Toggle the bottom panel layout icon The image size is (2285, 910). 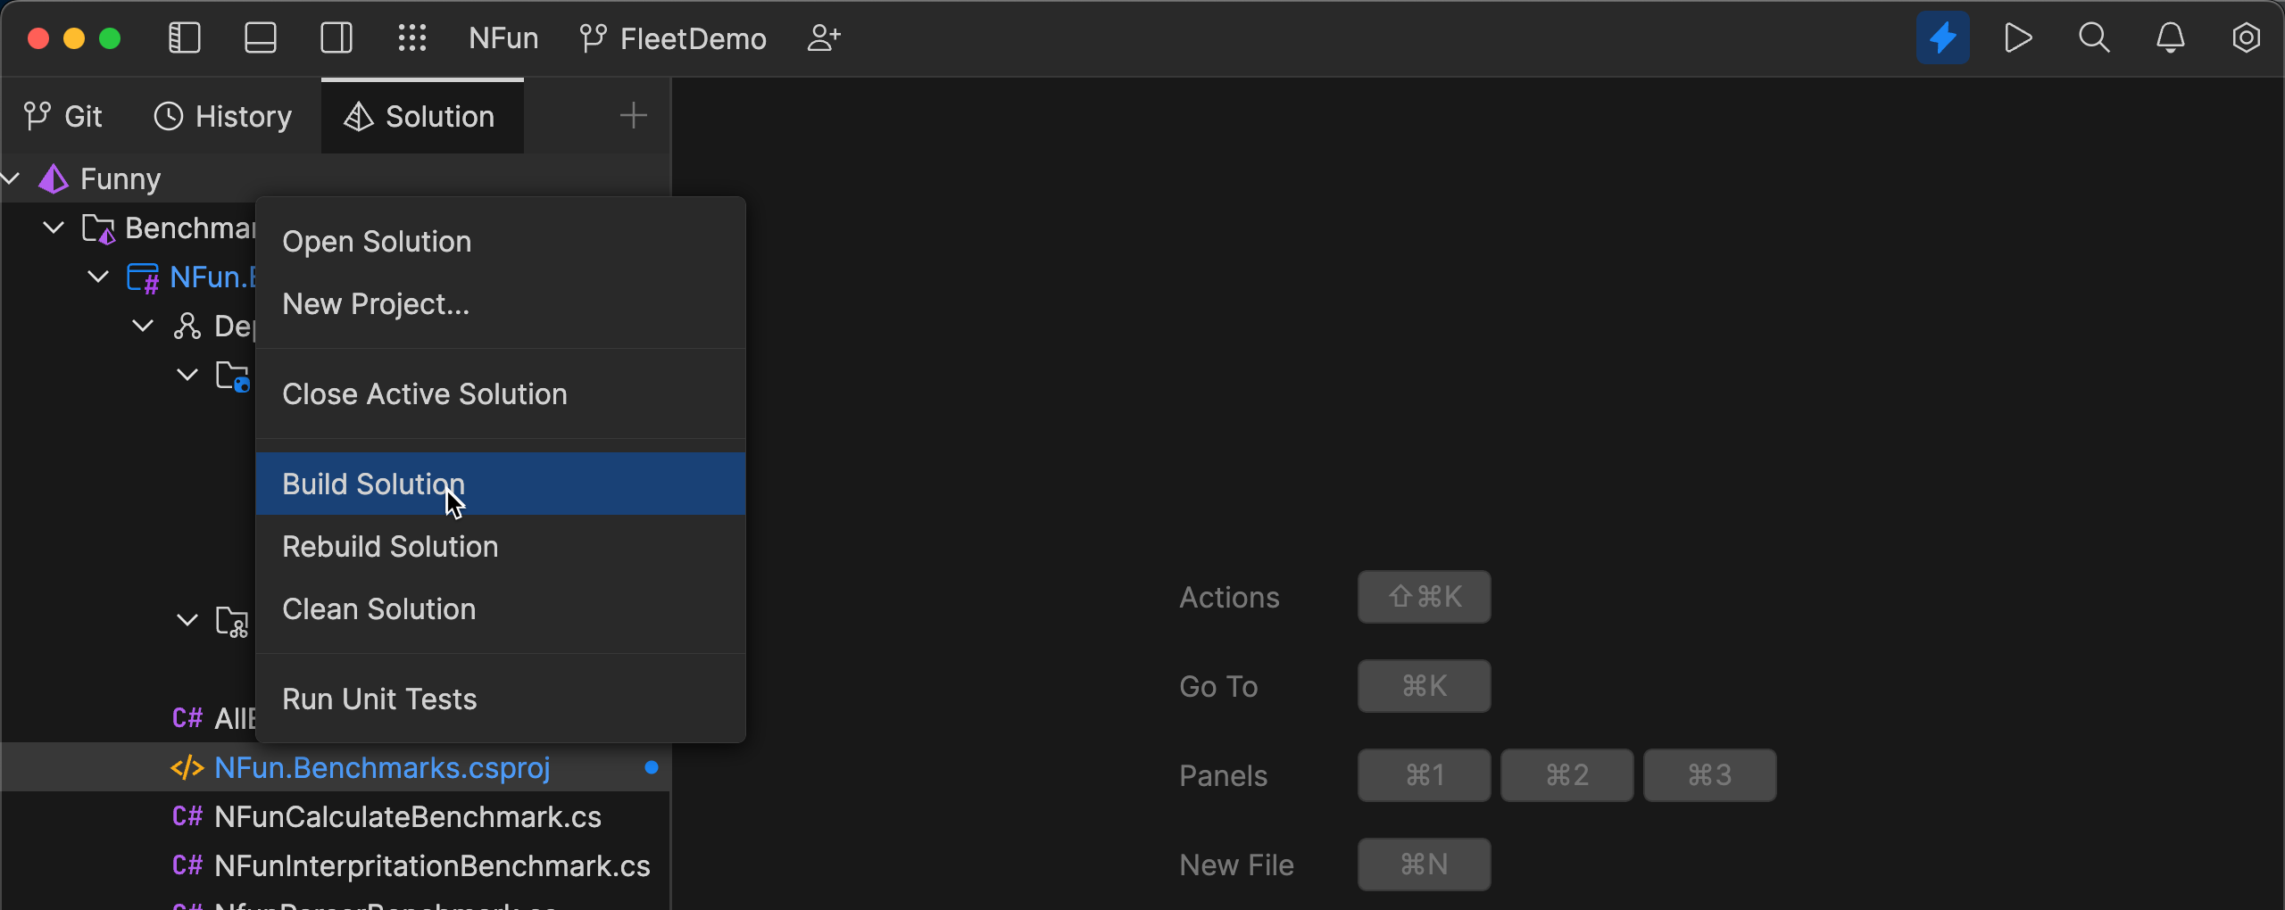[x=261, y=38]
